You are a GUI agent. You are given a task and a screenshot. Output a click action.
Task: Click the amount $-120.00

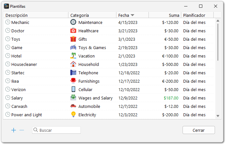(170, 22)
